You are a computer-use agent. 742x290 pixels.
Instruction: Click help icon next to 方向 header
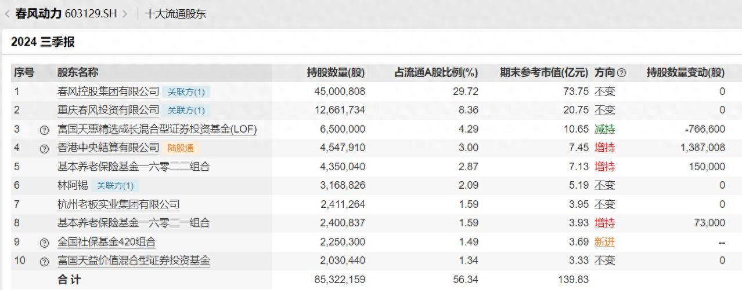(x=622, y=73)
